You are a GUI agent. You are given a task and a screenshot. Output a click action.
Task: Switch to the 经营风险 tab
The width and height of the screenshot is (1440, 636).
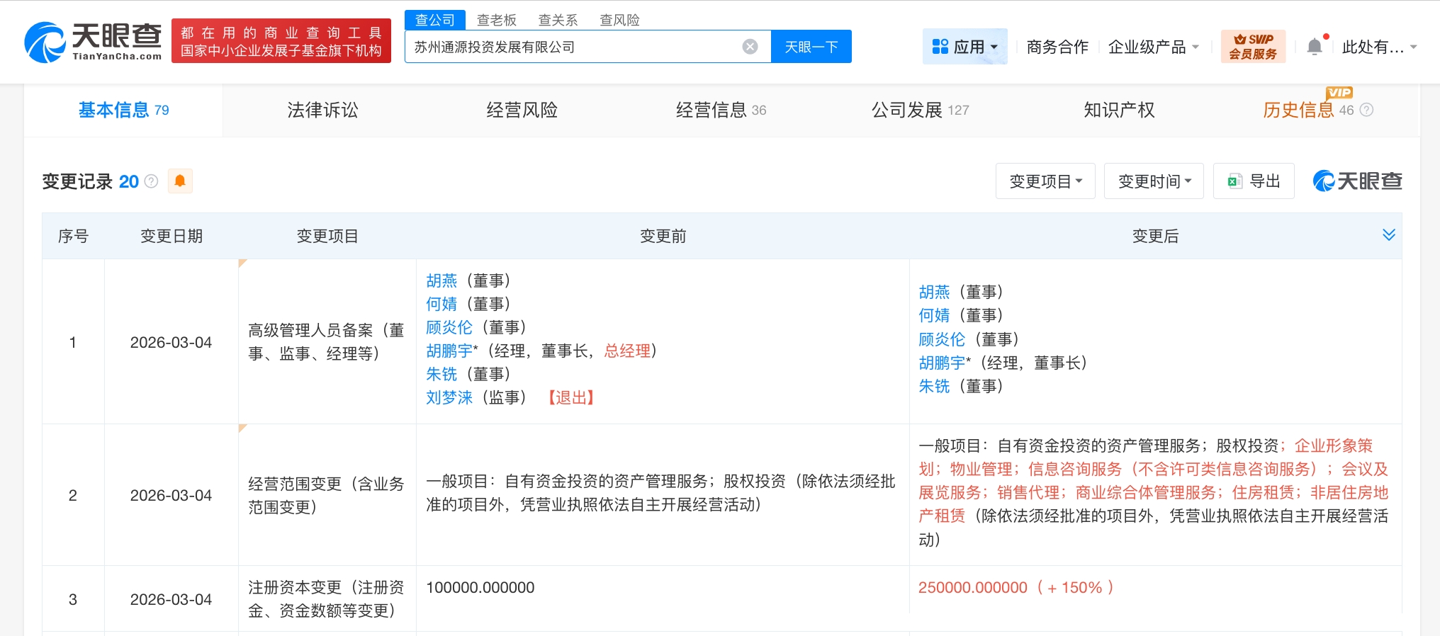tap(522, 110)
